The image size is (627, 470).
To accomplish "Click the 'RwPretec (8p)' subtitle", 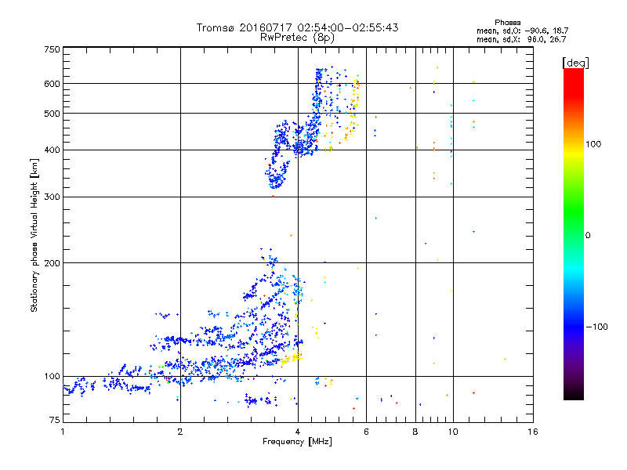I will pyautogui.click(x=297, y=38).
